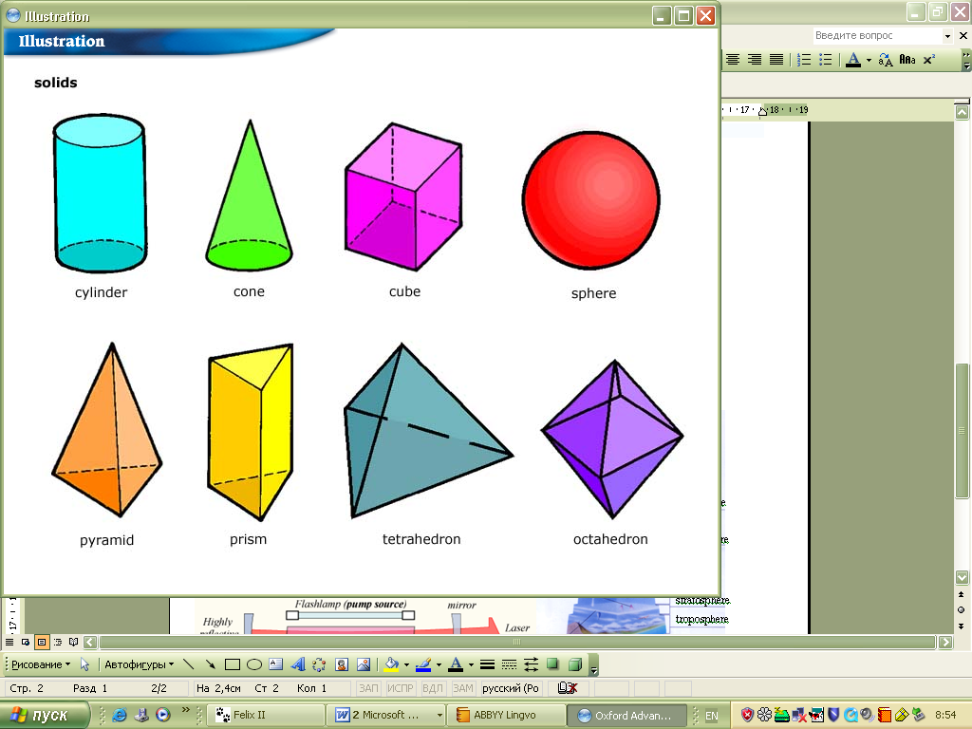Toggle ЗАМ overtype mode indicator

[463, 688]
